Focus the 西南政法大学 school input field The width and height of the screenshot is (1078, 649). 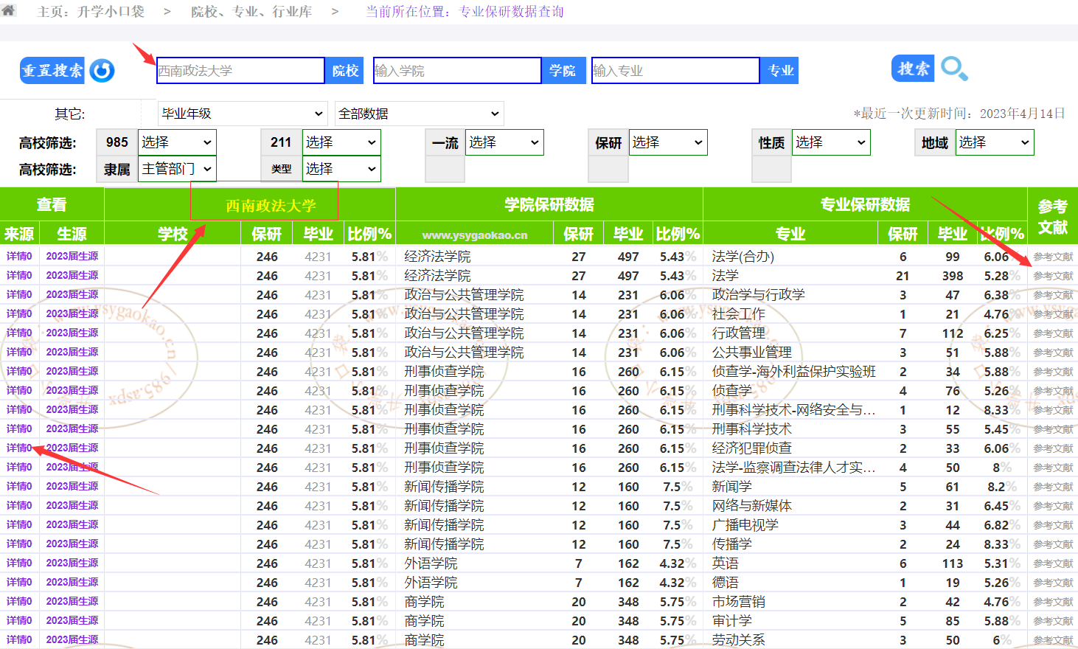pyautogui.click(x=240, y=71)
